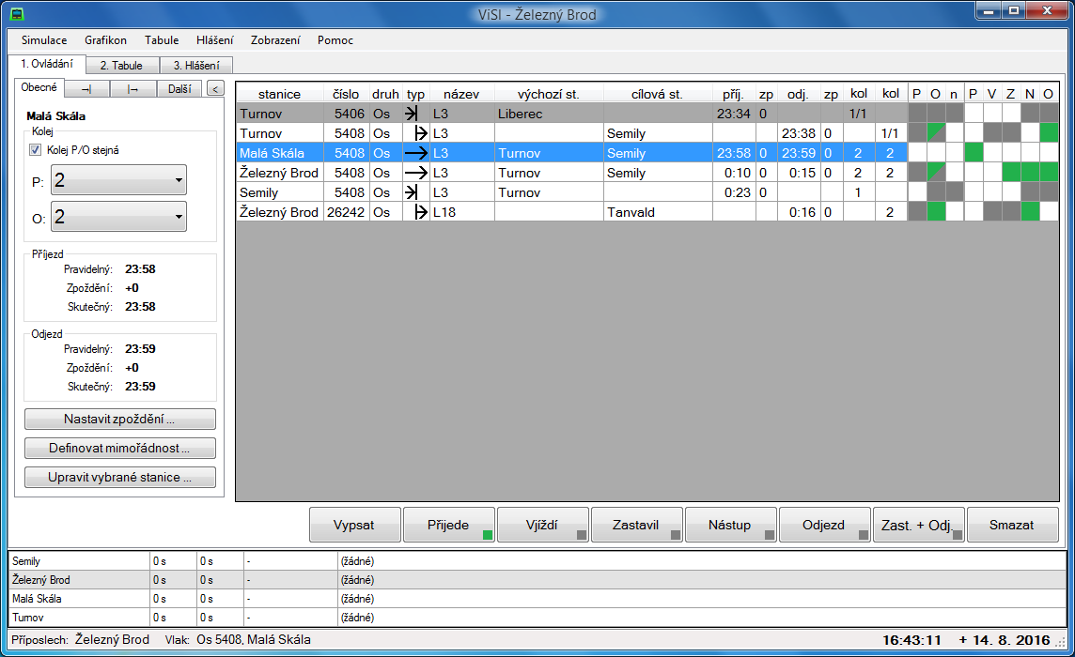The height and width of the screenshot is (657, 1075).
Task: Click the Smazat button
Action: [1012, 525]
